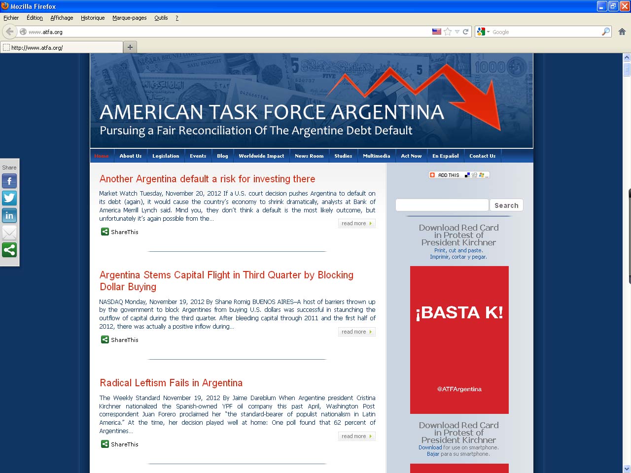The height and width of the screenshot is (473, 631).
Task: Open a new tab with plus button
Action: pos(130,47)
